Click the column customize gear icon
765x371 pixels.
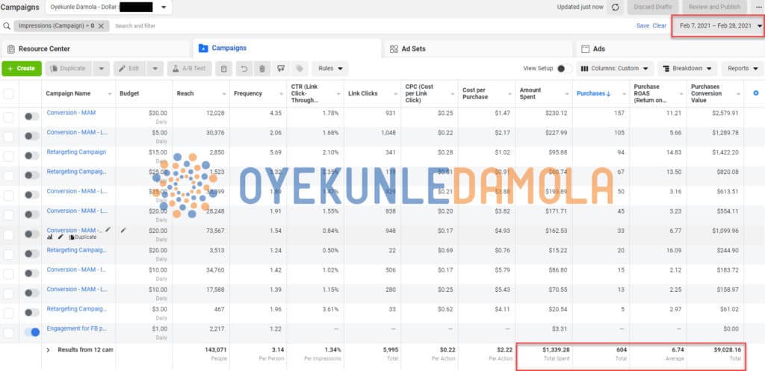tap(756, 93)
